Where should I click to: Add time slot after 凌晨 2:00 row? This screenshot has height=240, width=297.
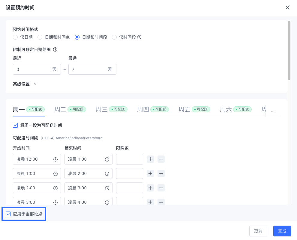pos(150,188)
